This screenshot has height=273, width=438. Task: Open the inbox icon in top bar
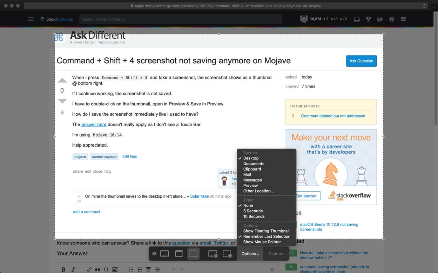tap(357, 19)
